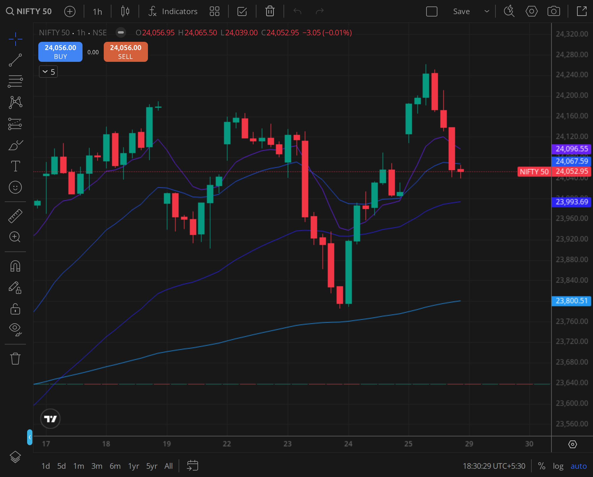
Task: Open the emoji icons tool
Action: 15,187
